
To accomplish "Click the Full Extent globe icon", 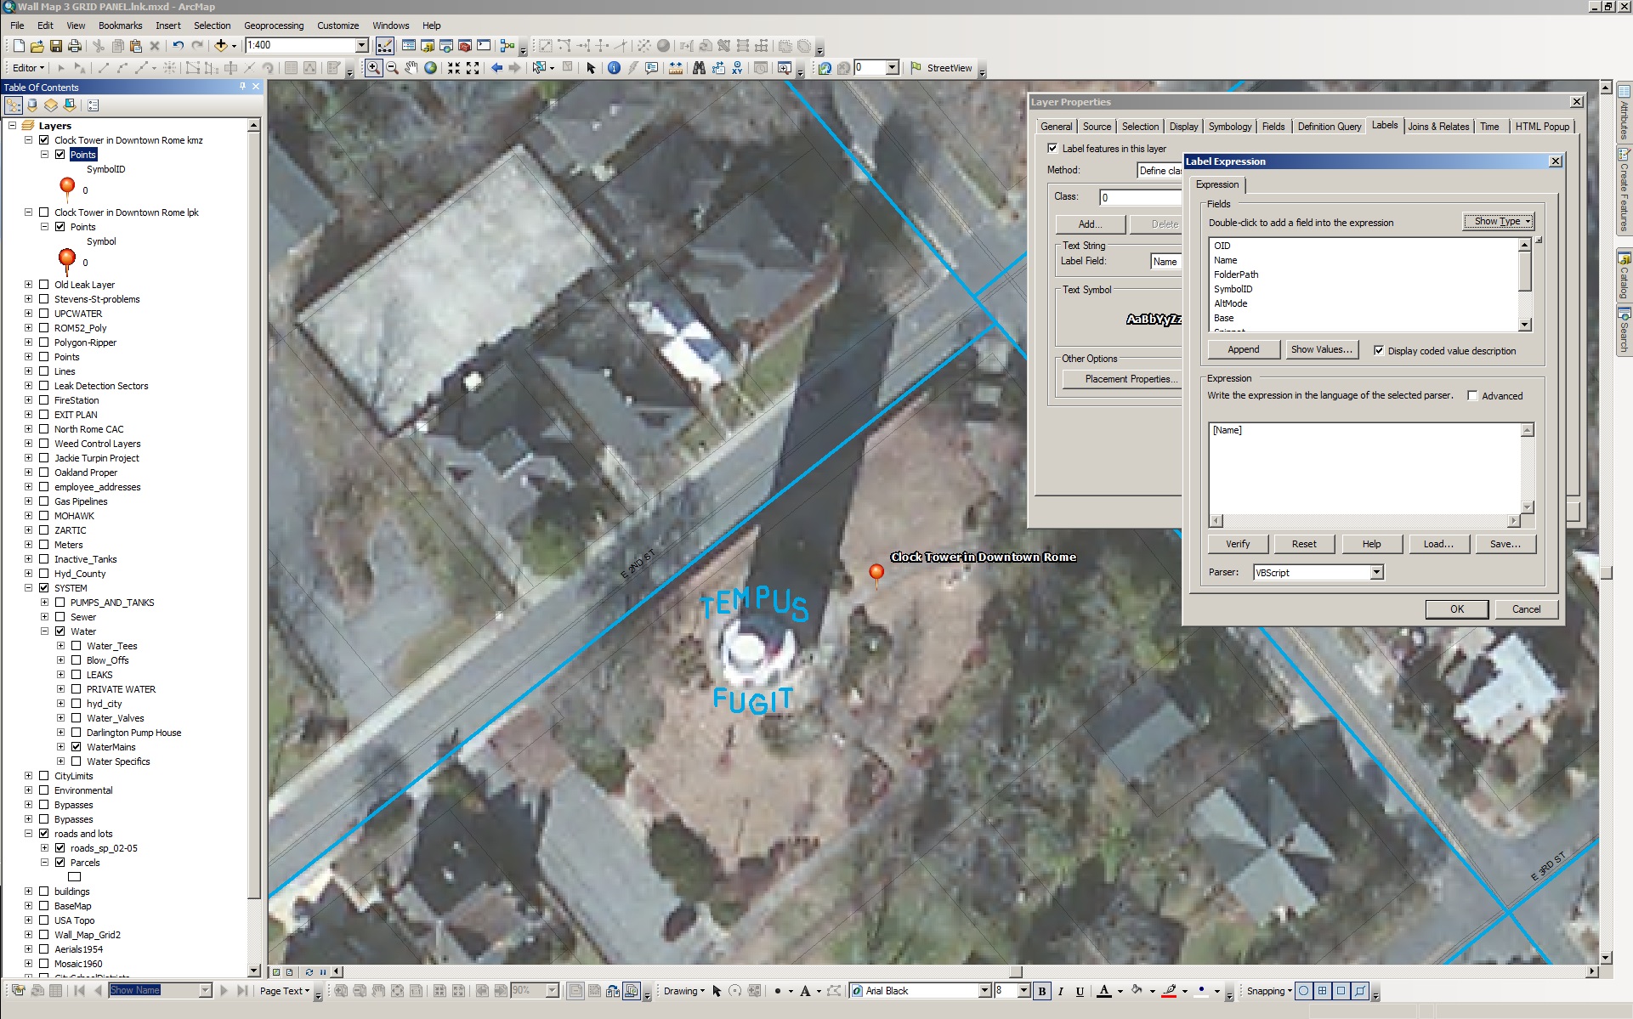I will pos(431,68).
